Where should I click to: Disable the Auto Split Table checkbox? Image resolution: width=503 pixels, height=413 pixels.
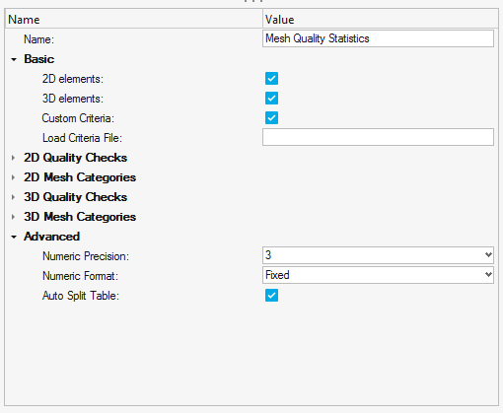click(271, 296)
